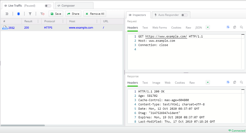Click the Content-Type text/html response line
The height and width of the screenshot is (133, 246).
172,104
